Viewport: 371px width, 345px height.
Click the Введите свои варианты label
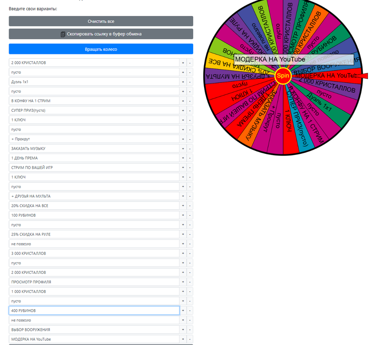tap(33, 9)
